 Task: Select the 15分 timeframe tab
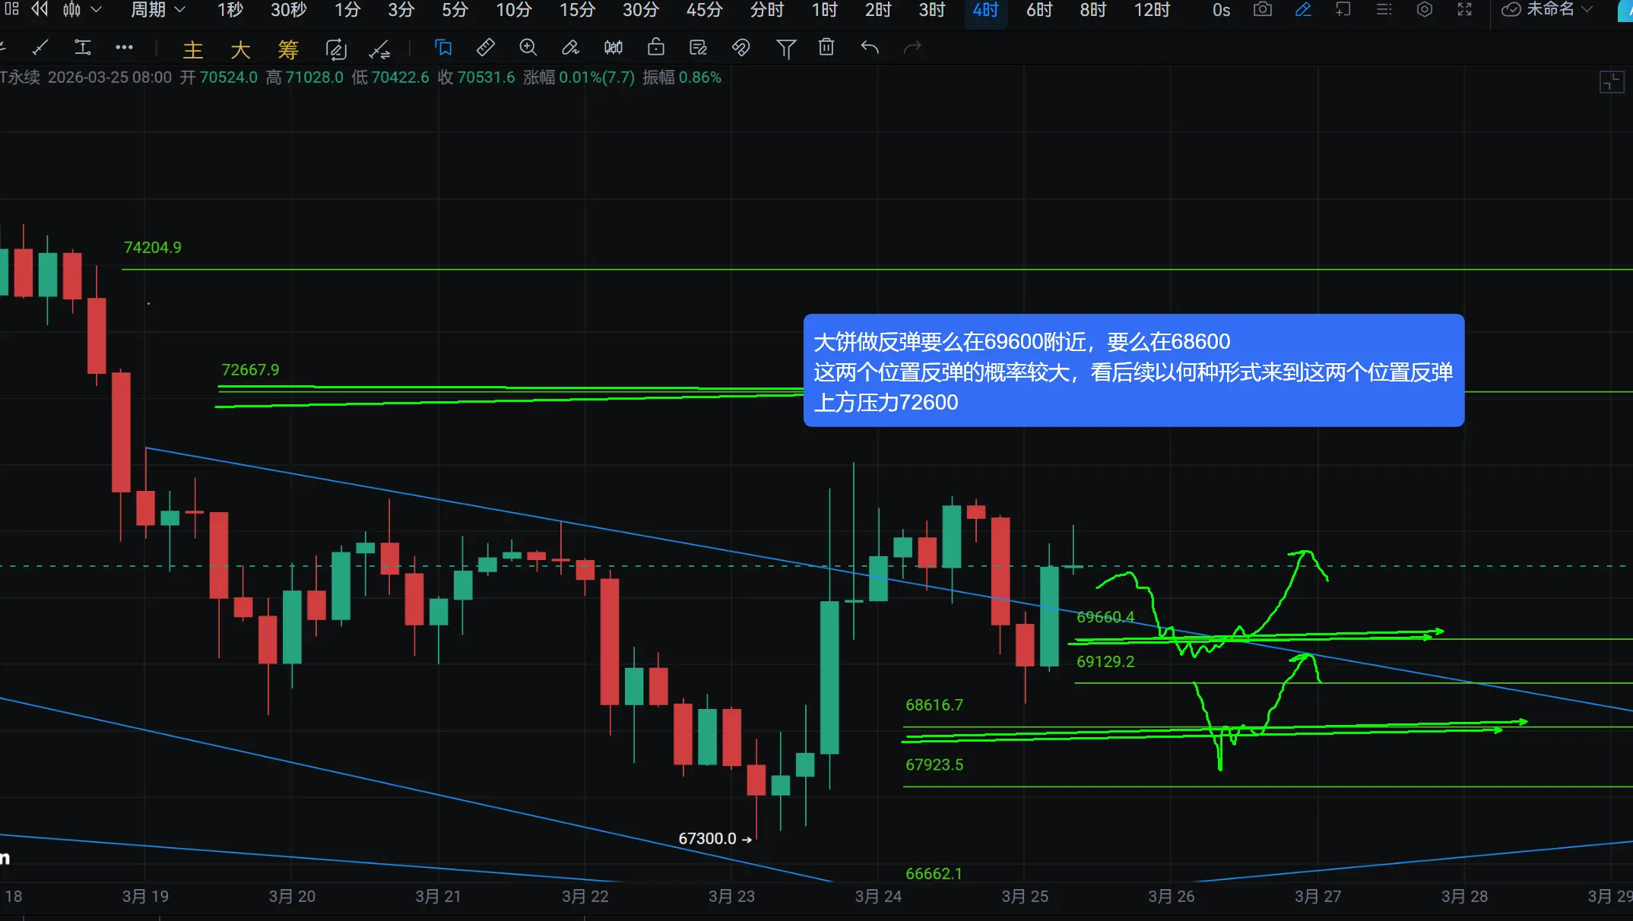(x=577, y=10)
